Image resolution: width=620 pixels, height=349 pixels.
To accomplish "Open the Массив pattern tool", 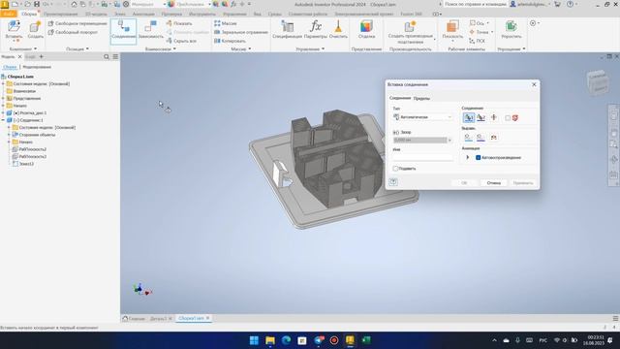I will pos(226,23).
